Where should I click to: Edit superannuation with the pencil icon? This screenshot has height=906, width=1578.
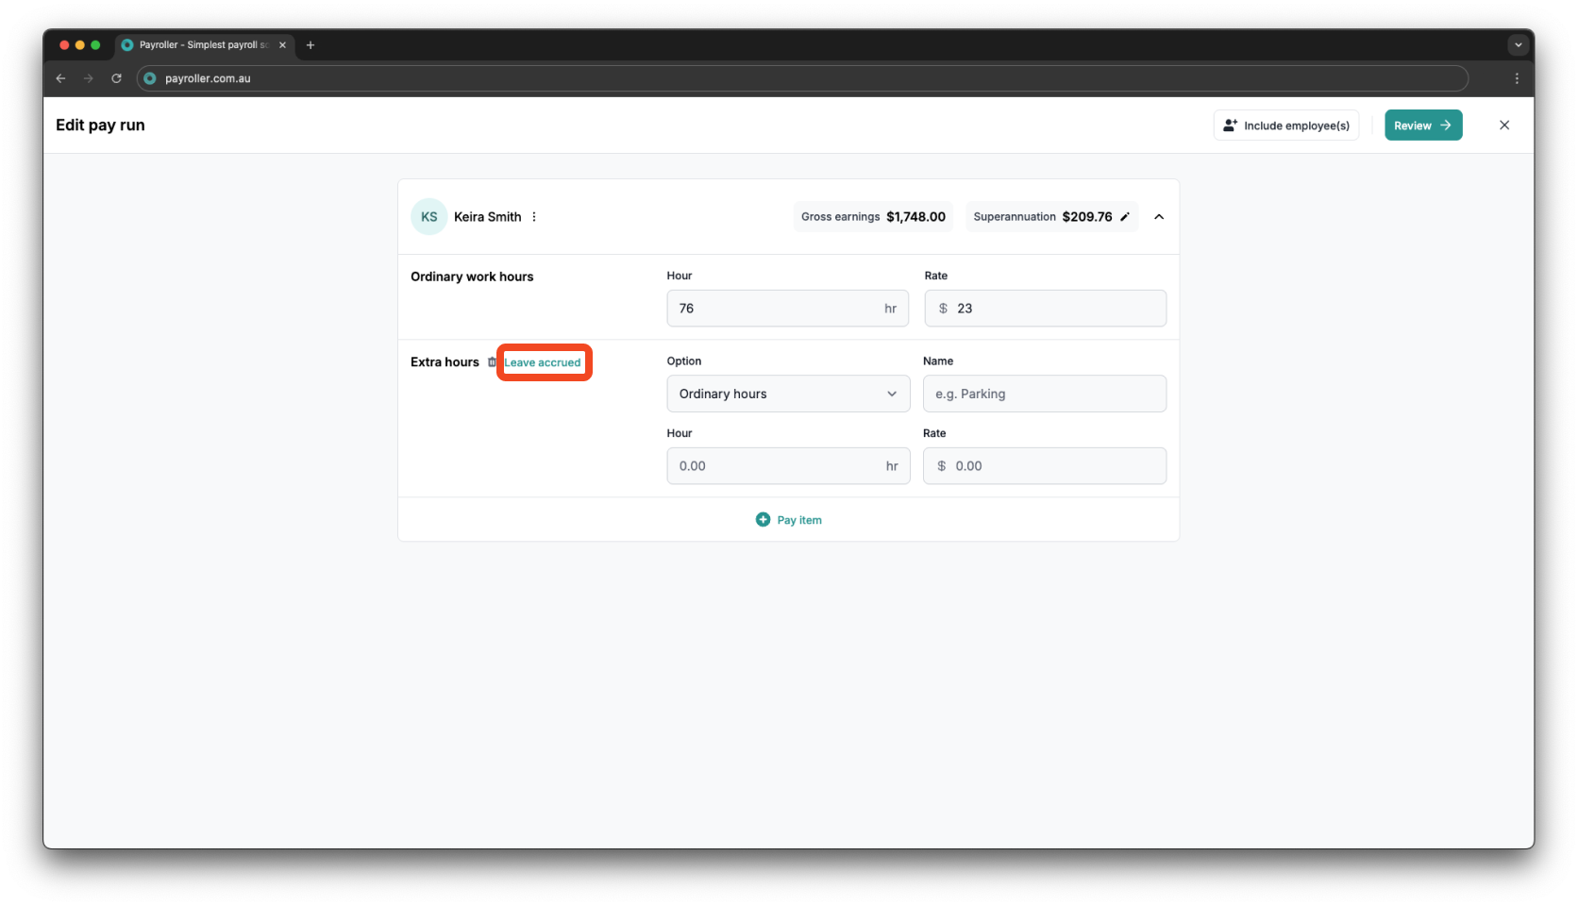tap(1124, 217)
